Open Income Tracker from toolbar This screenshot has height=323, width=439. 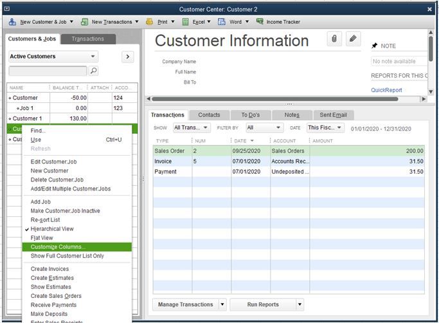pyautogui.click(x=278, y=22)
